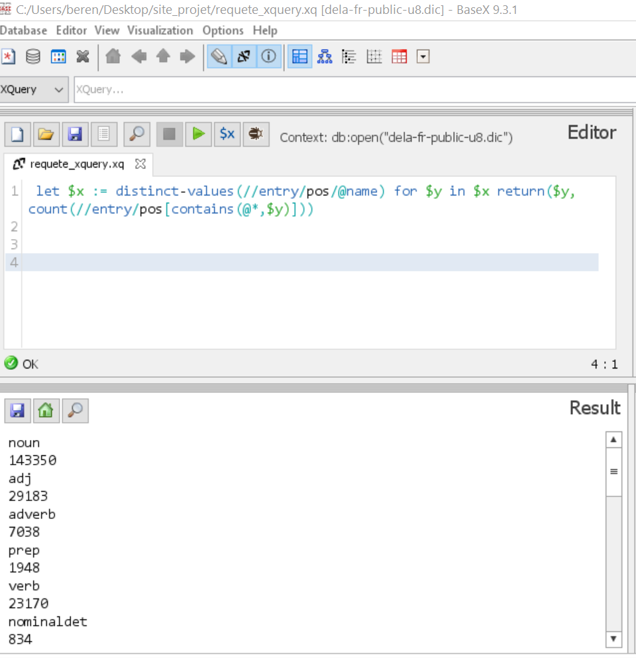This screenshot has height=658, width=636.
Task: Click the result scrollbar up arrow
Action: pos(613,440)
